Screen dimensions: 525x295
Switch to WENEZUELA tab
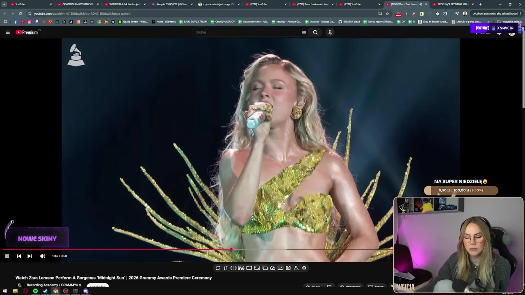click(x=125, y=4)
